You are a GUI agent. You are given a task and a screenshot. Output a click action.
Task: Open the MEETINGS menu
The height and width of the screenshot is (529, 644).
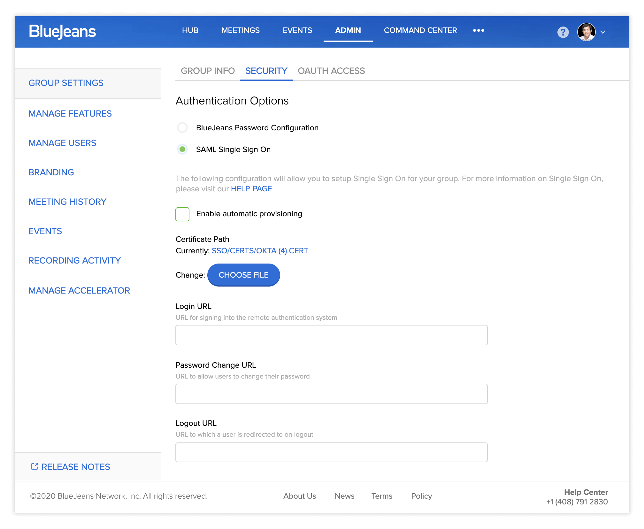241,30
